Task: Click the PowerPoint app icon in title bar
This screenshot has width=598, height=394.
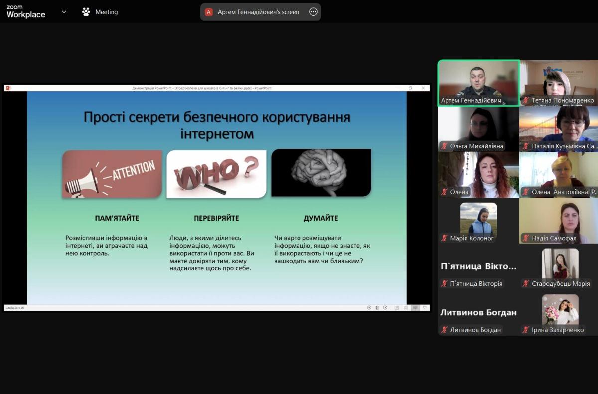Action: 8,88
